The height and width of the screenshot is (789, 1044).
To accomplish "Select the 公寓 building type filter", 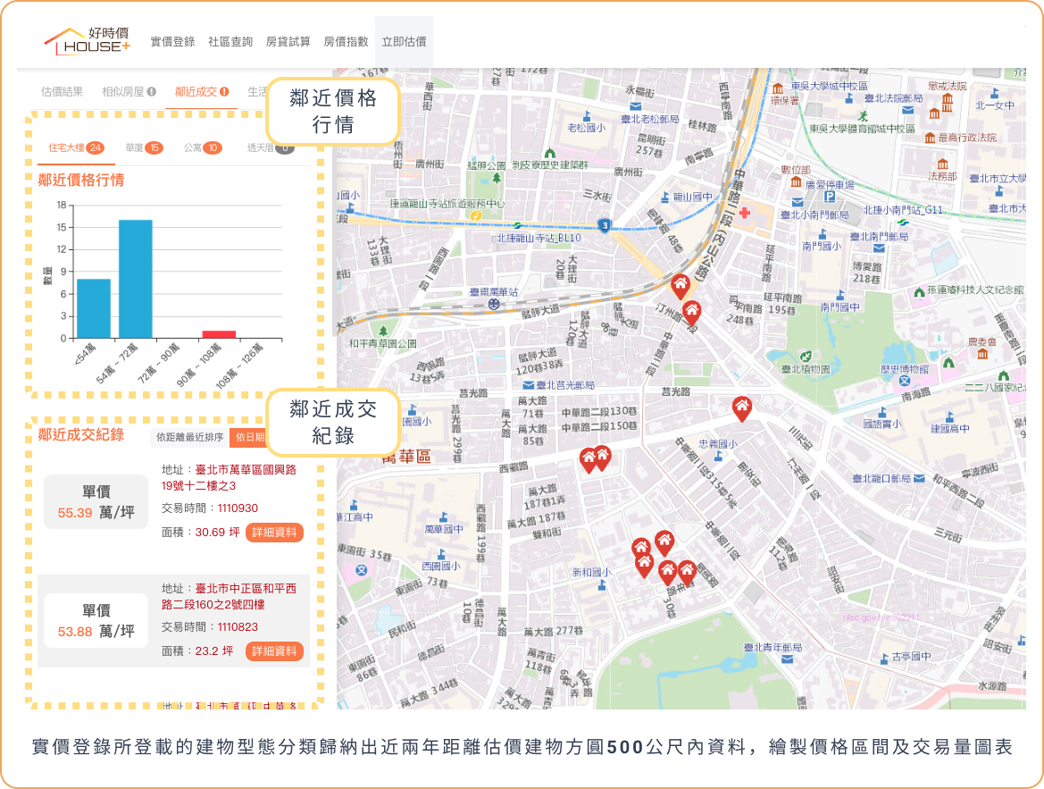I will pyautogui.click(x=203, y=147).
